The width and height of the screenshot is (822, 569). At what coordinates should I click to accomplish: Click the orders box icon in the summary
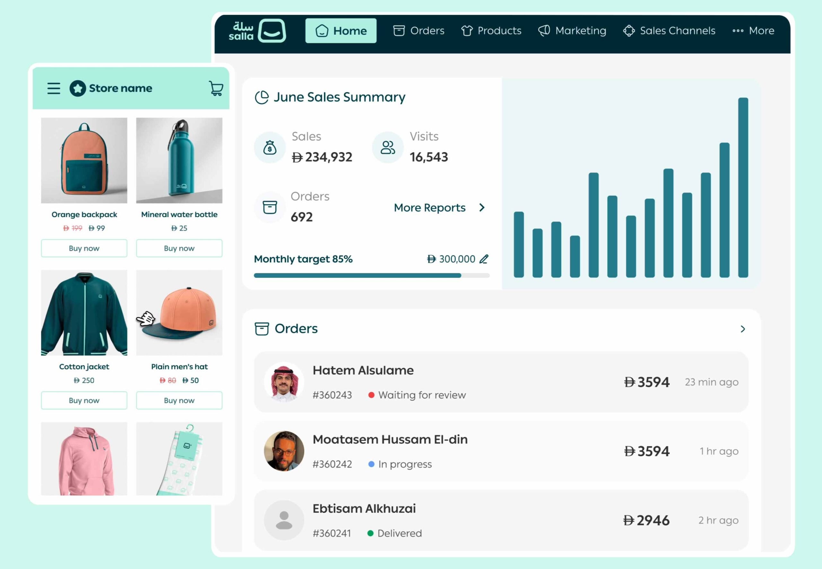point(270,207)
